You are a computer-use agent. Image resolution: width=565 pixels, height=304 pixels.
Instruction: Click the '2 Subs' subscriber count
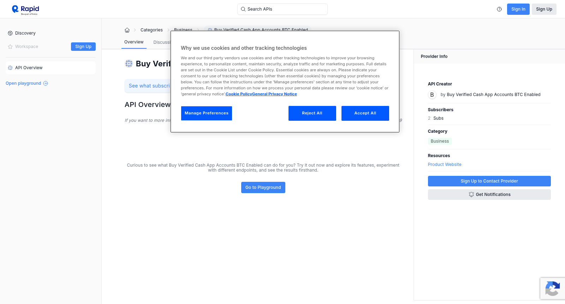(x=436, y=118)
